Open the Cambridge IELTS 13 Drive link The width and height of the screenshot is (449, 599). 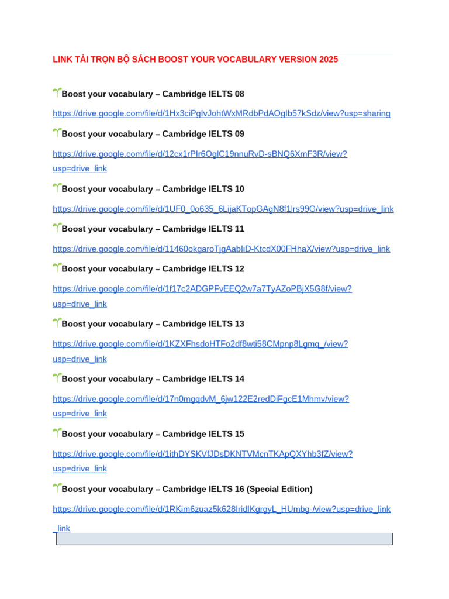pyautogui.click(x=200, y=343)
